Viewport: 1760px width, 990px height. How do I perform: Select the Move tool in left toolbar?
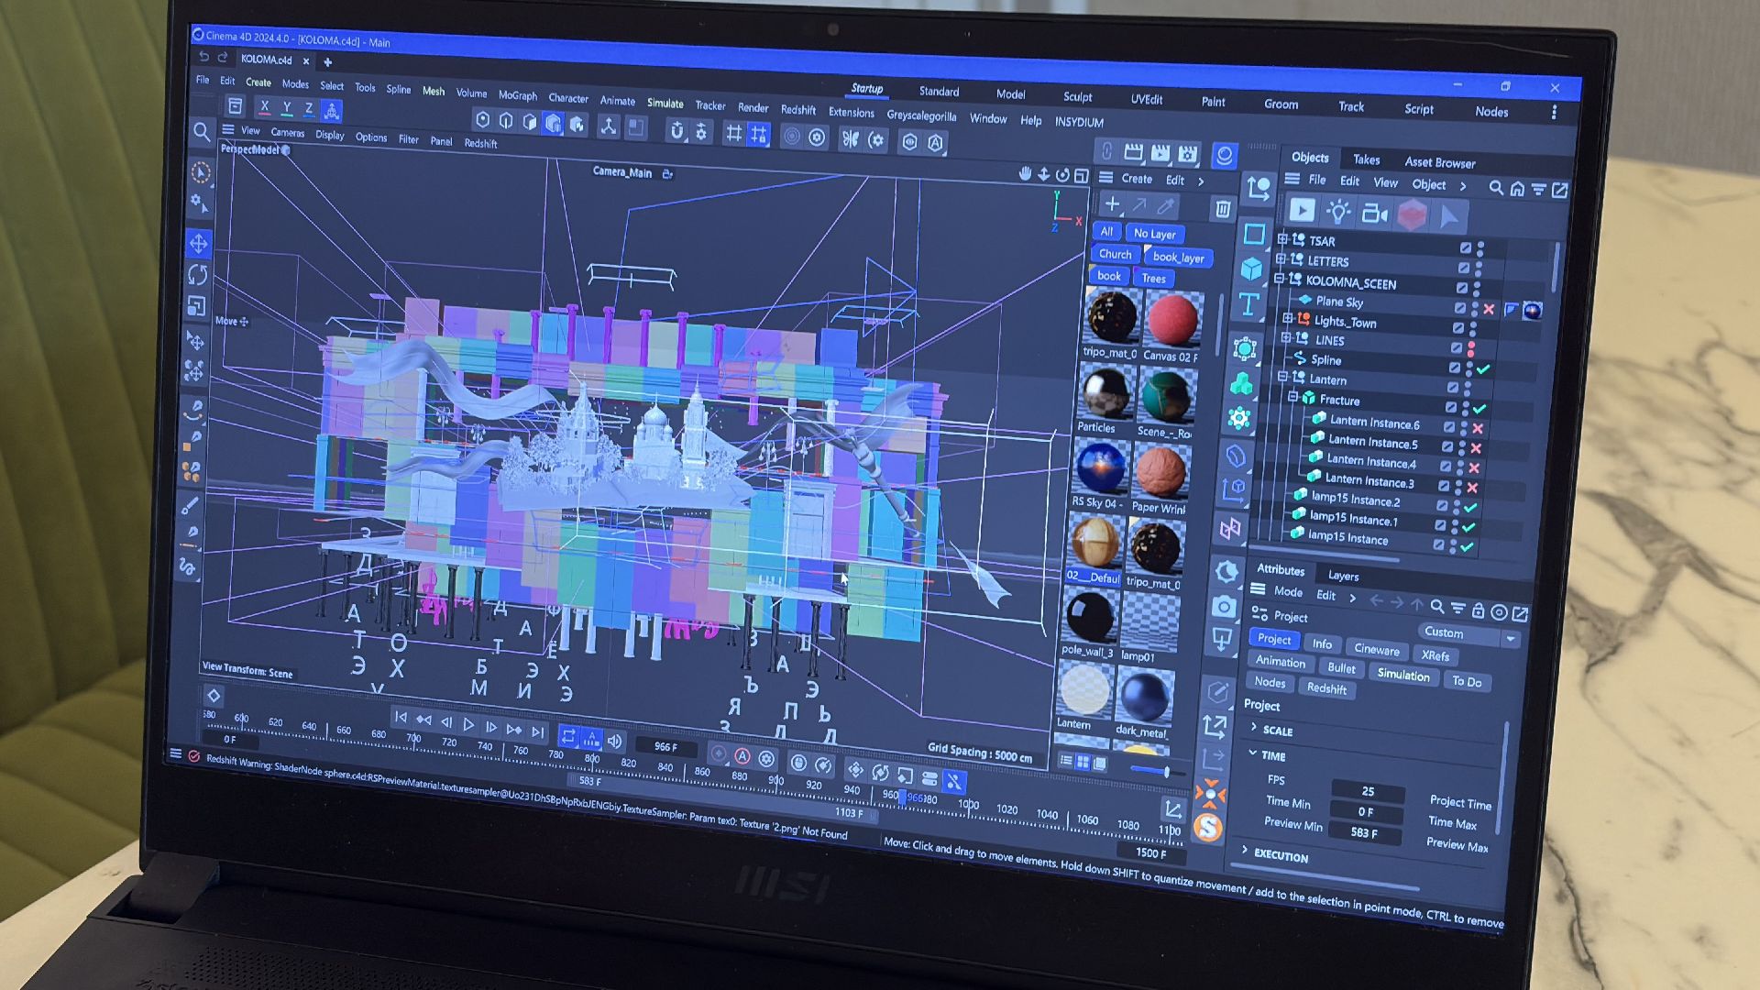(199, 244)
